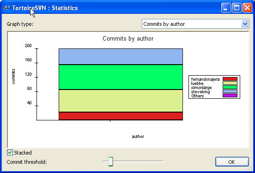255x173 pixels.
Task: Click the yellow luebbe bar segment
Action: tap(121, 101)
